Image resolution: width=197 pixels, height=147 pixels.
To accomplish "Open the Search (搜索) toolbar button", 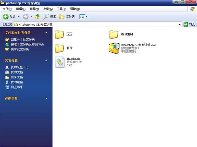I will pyautogui.click(x=50, y=16).
